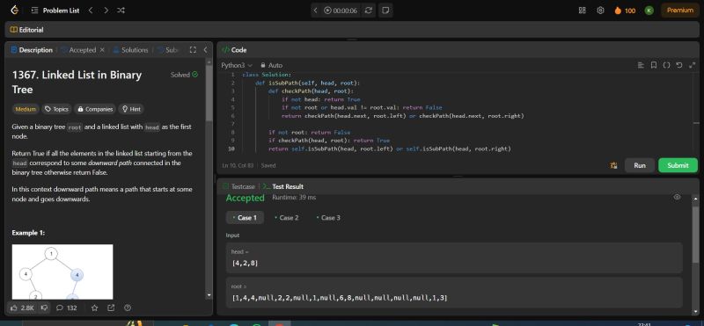Pick a random problem with shuffle icon
The width and height of the screenshot is (704, 326).
121,11
